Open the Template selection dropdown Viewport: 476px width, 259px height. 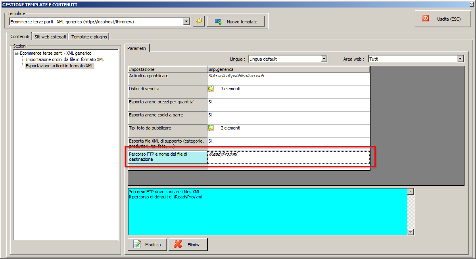(x=186, y=21)
